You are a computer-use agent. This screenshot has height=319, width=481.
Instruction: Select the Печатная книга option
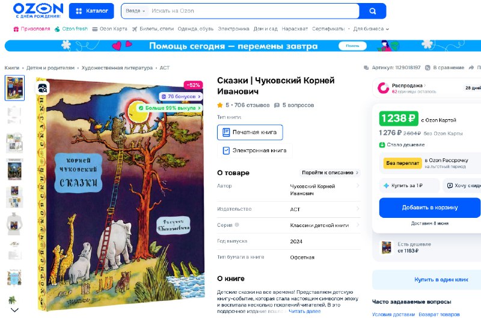250,132
